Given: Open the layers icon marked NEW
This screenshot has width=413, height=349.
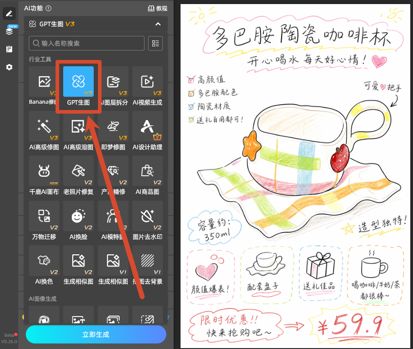Looking at the screenshot, I should (x=9, y=31).
